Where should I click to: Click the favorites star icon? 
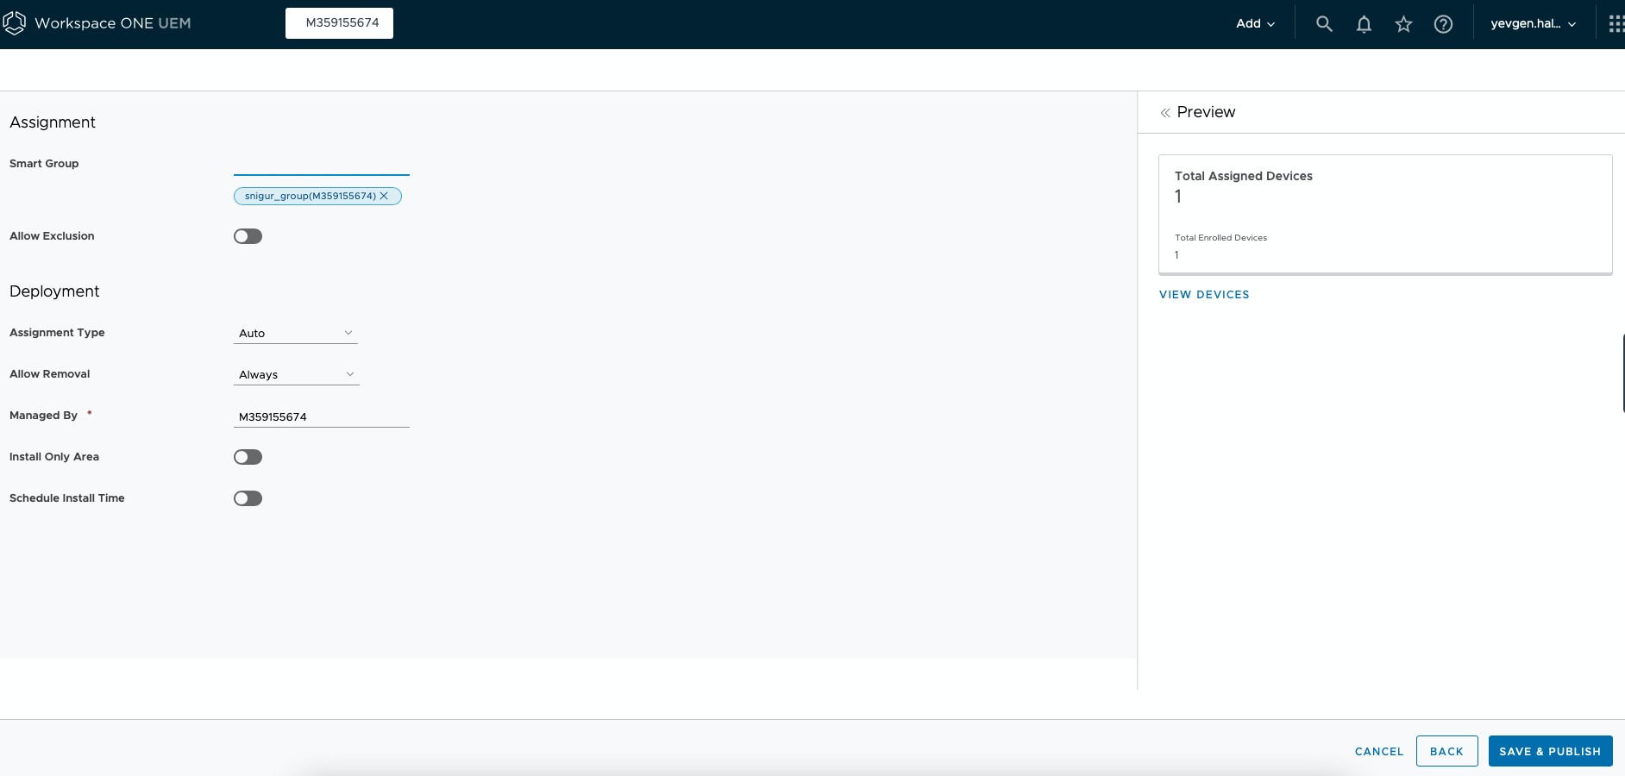1403,24
